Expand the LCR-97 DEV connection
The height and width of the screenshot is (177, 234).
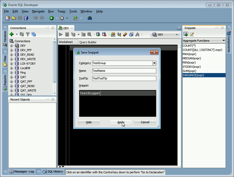click(x=12, y=64)
